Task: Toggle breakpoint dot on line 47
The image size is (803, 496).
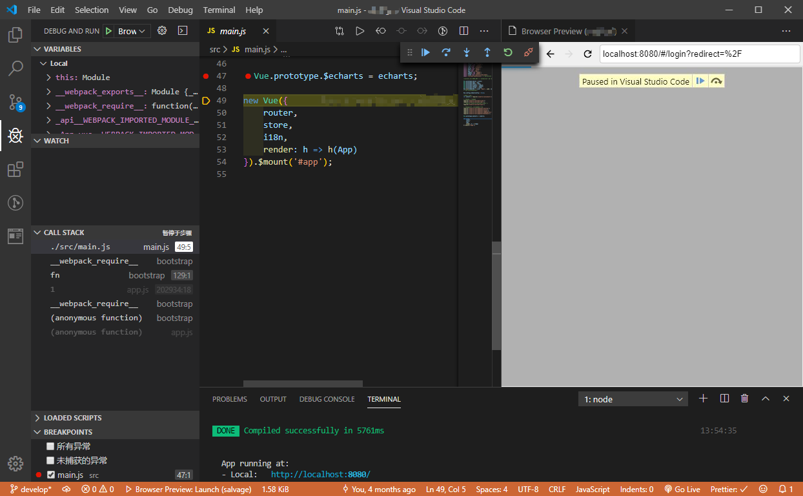Action: coord(206,76)
